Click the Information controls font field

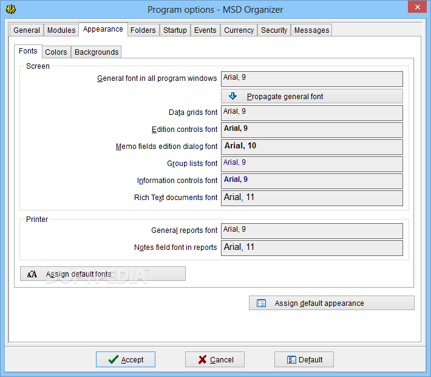(x=312, y=181)
